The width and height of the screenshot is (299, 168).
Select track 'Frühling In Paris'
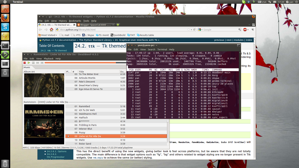click(116, 125)
